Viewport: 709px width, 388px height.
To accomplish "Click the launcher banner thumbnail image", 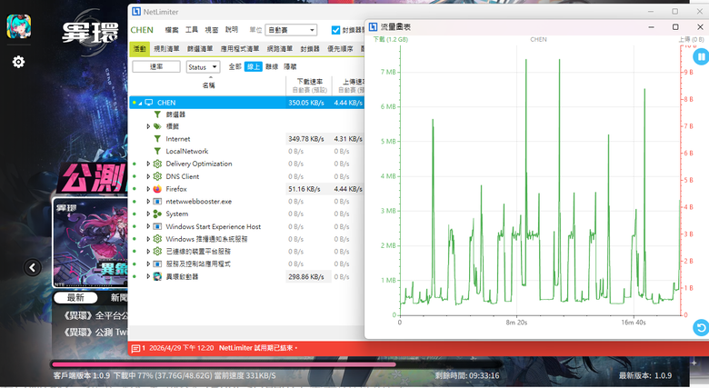I will pos(90,243).
